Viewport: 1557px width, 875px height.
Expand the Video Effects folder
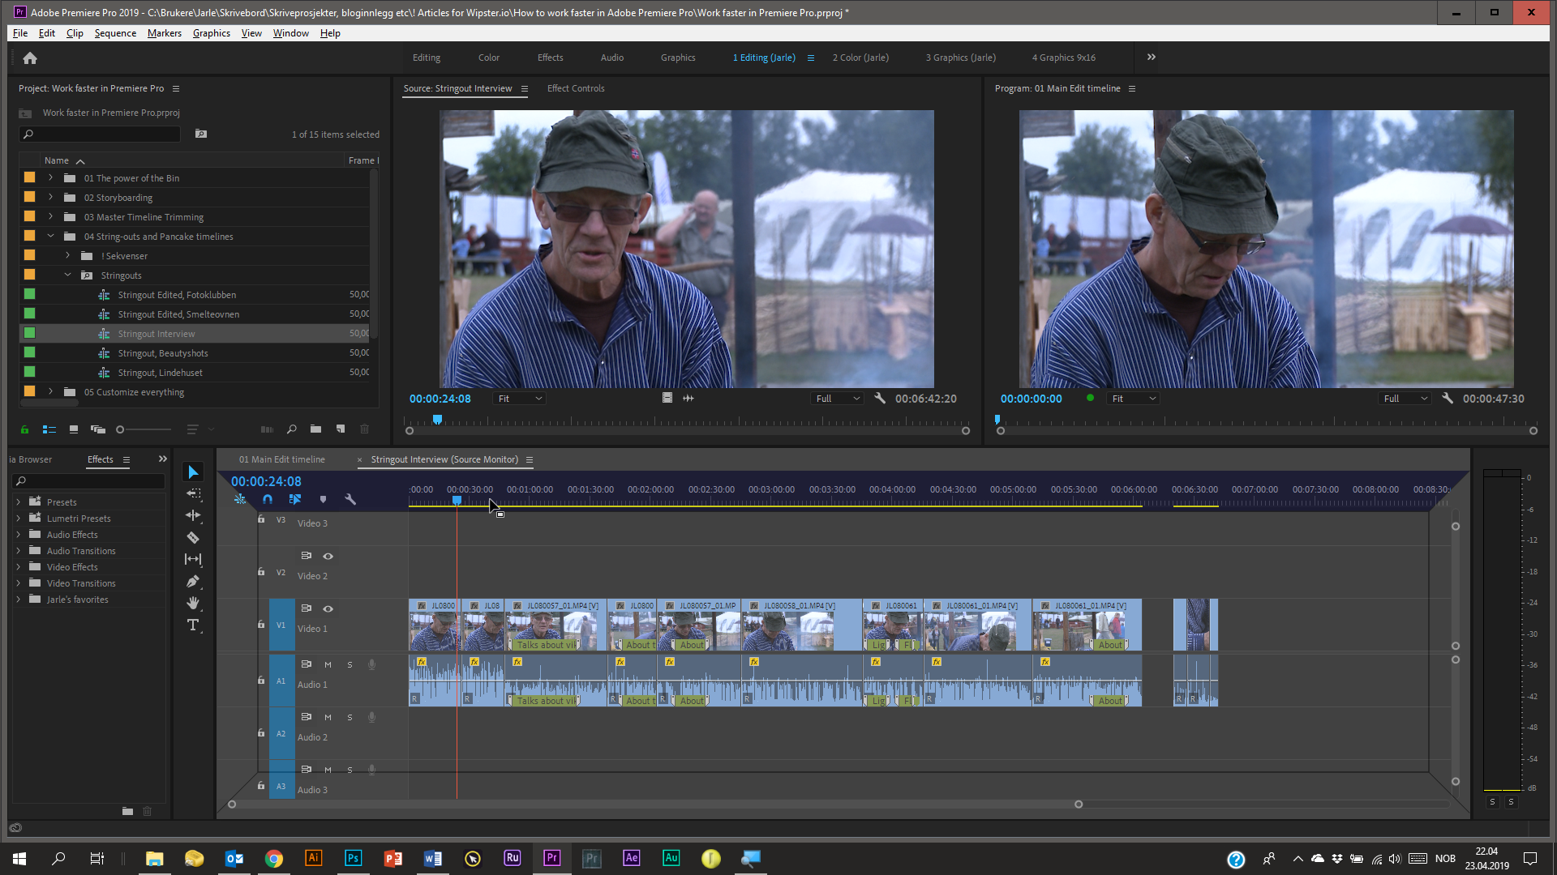[x=19, y=567]
